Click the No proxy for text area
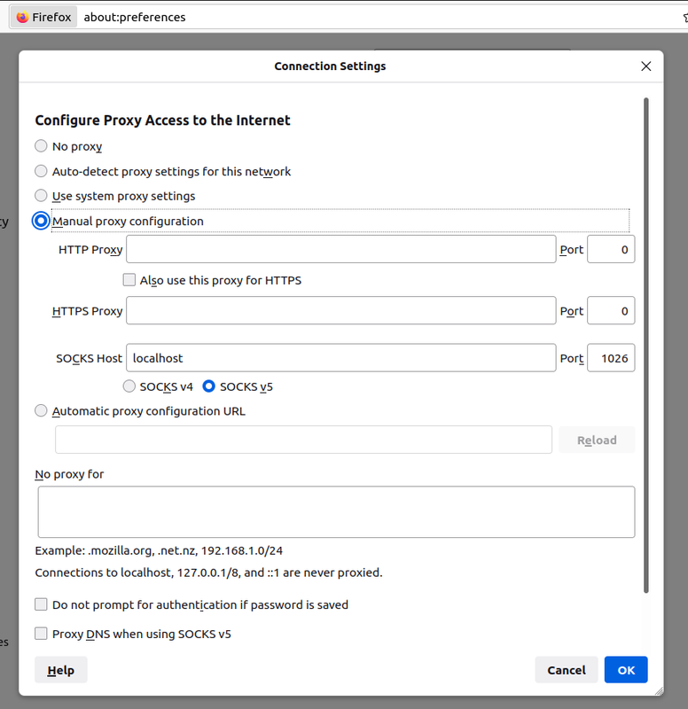Viewport: 688px width, 709px height. tap(336, 512)
